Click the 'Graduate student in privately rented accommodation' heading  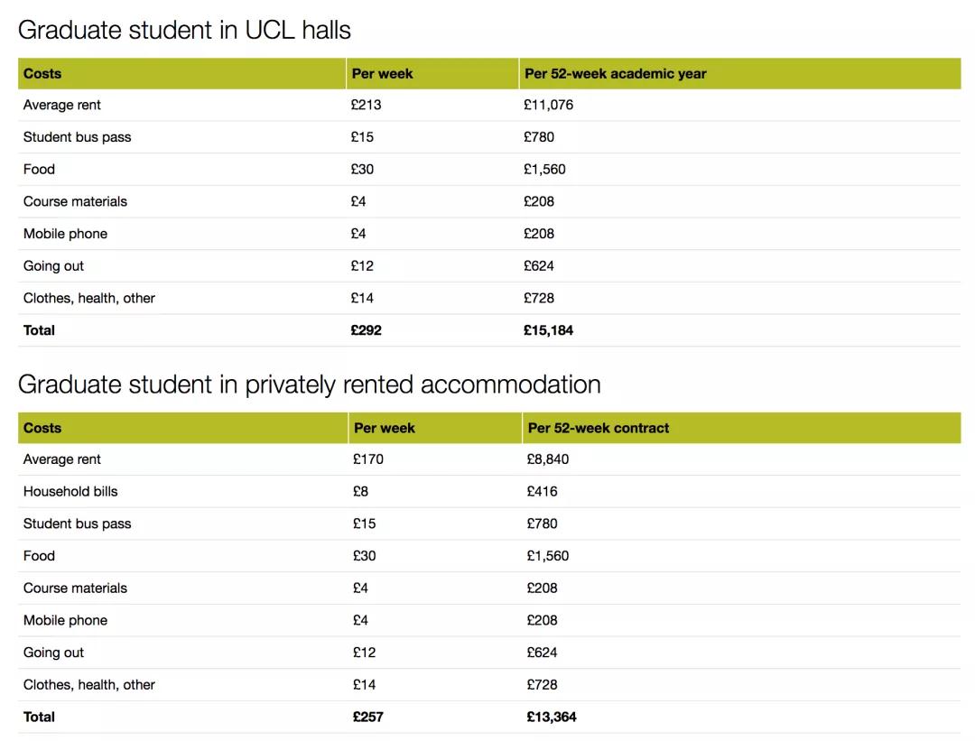309,384
